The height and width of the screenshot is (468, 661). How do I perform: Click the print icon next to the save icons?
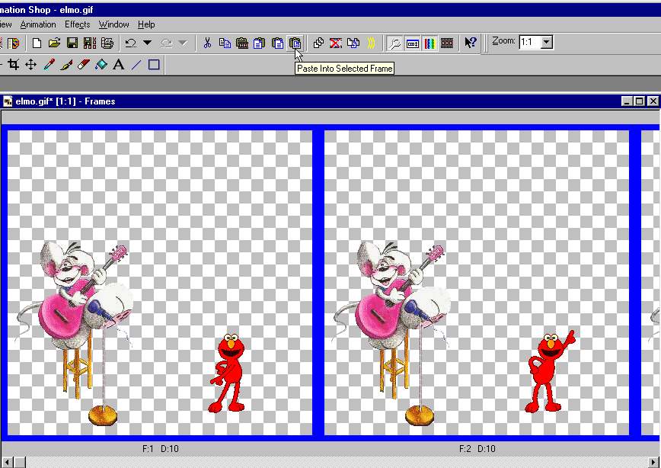coord(107,43)
